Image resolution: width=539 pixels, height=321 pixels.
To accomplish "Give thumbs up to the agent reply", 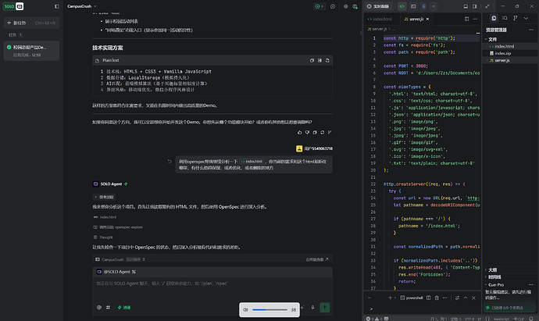I will [x=299, y=132].
